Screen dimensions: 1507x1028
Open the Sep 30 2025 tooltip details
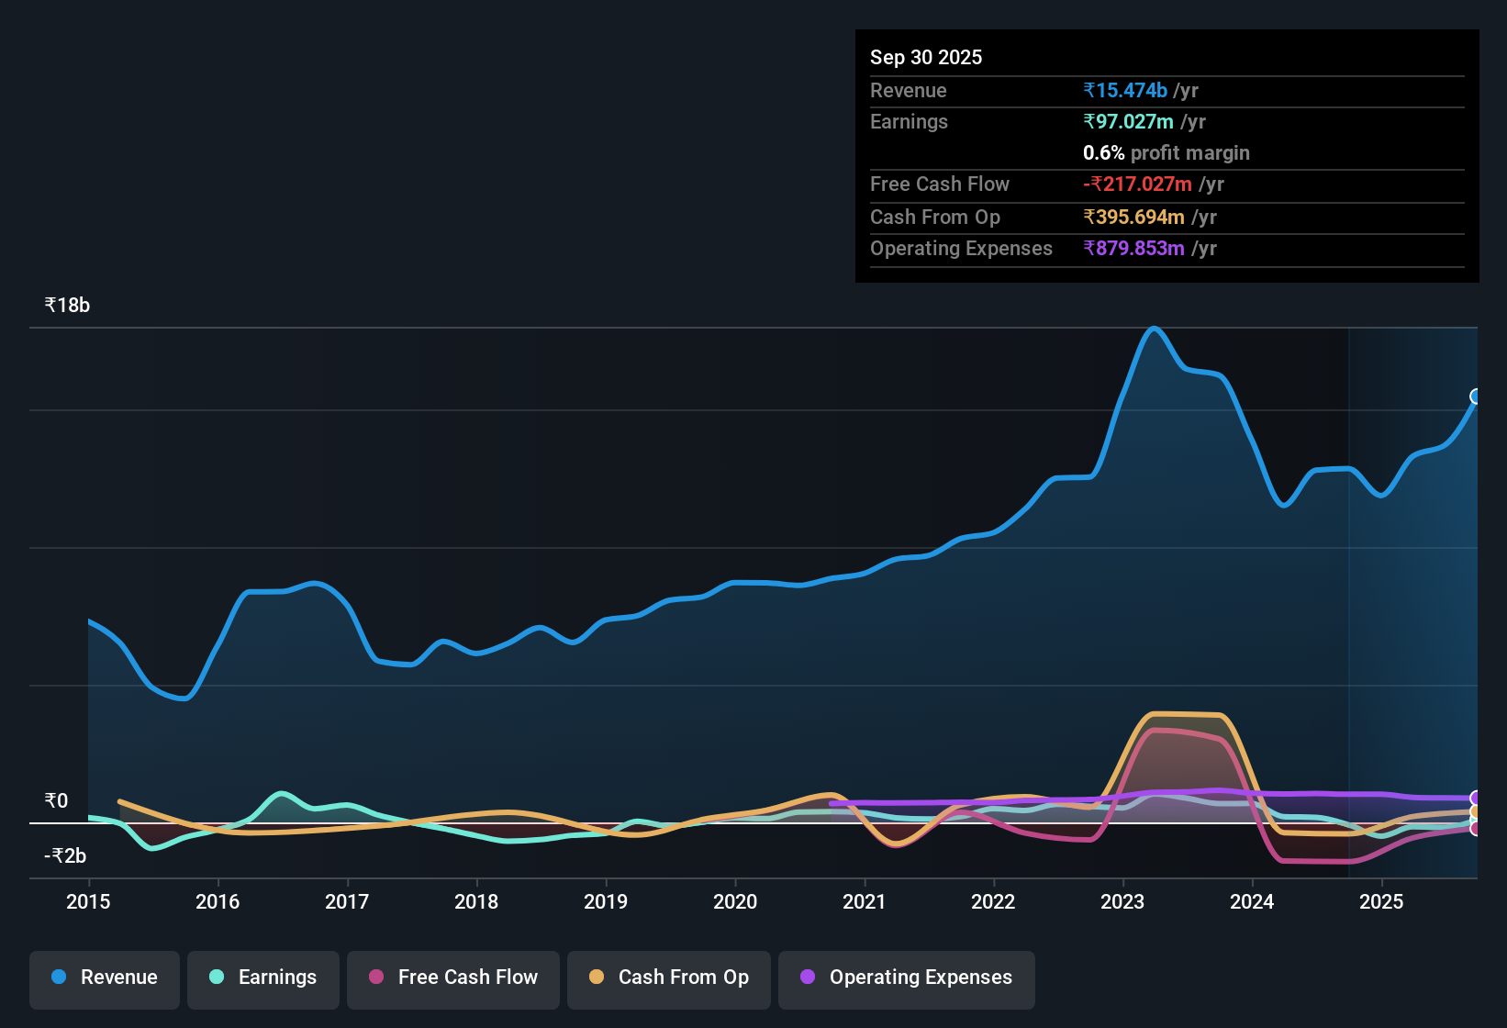[x=926, y=57]
